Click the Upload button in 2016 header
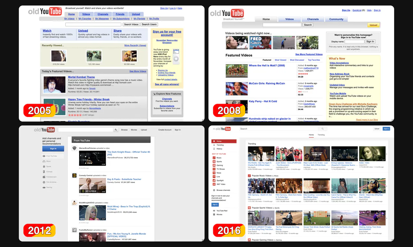Viewport: 413px width, 247px height. click(377, 129)
